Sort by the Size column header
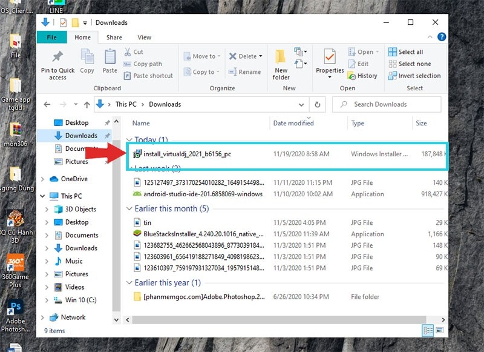Screen dimensions: 484x352 coord(421,124)
